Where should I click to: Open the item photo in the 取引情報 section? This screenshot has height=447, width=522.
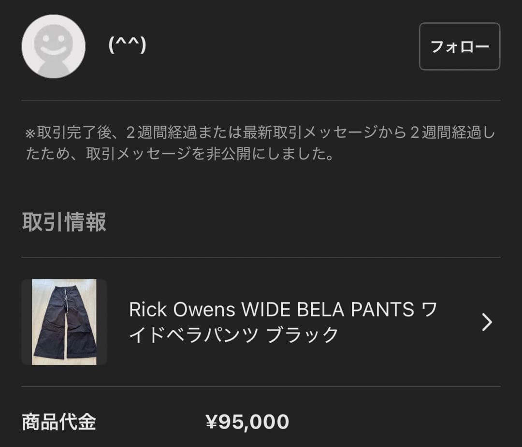tap(65, 320)
